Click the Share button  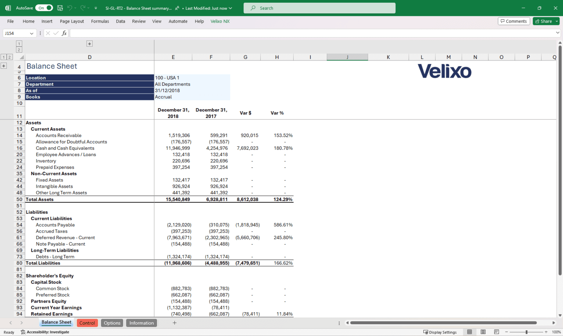coord(543,21)
